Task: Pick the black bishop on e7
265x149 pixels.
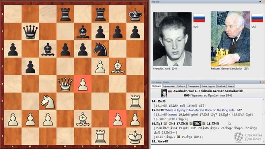Action: coord(83,31)
